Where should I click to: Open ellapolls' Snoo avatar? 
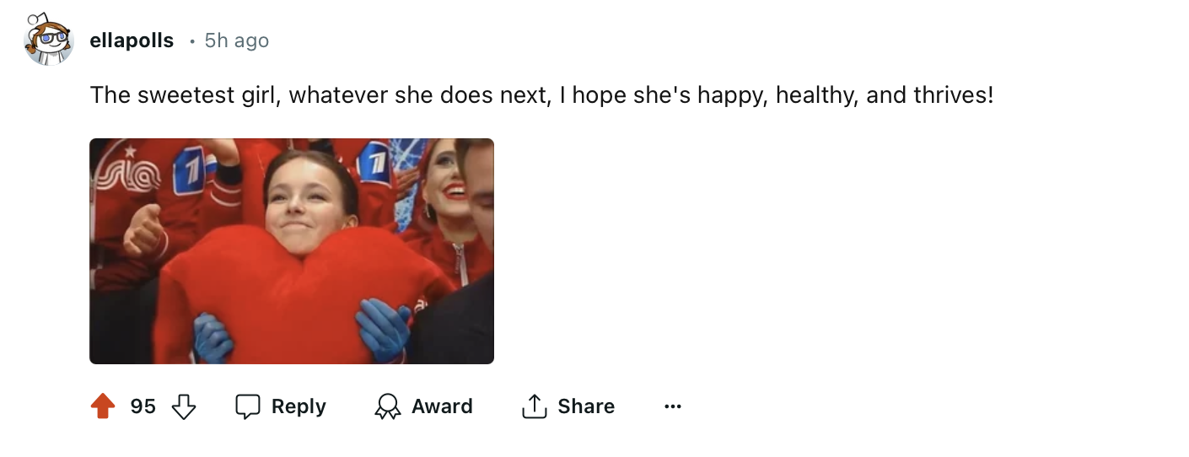[x=48, y=40]
